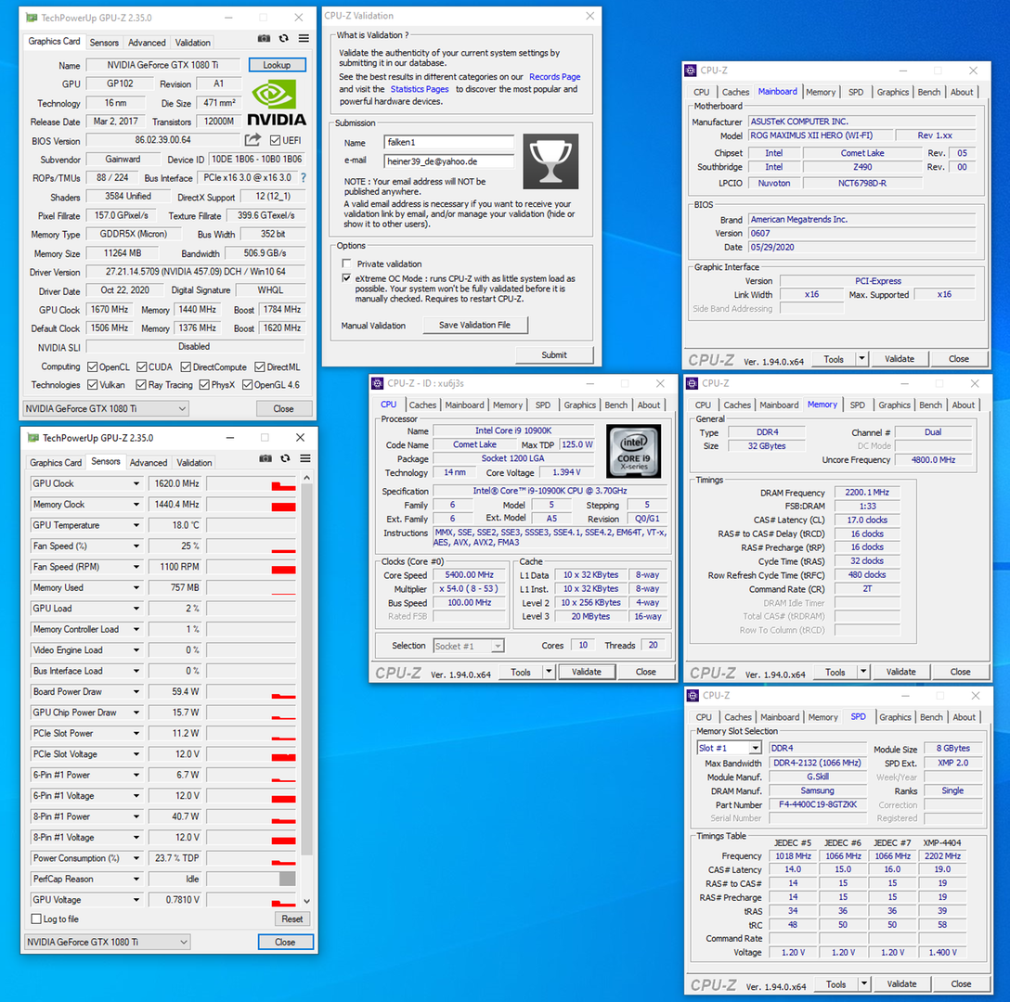Enable Log to file checkbox
The width and height of the screenshot is (1010, 1002).
(x=36, y=918)
